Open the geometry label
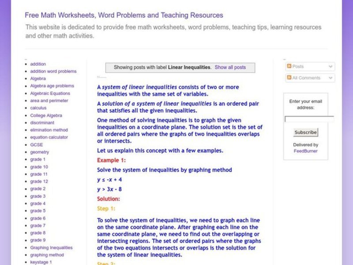Screen dimensions: 353x265 pyautogui.click(x=39, y=152)
